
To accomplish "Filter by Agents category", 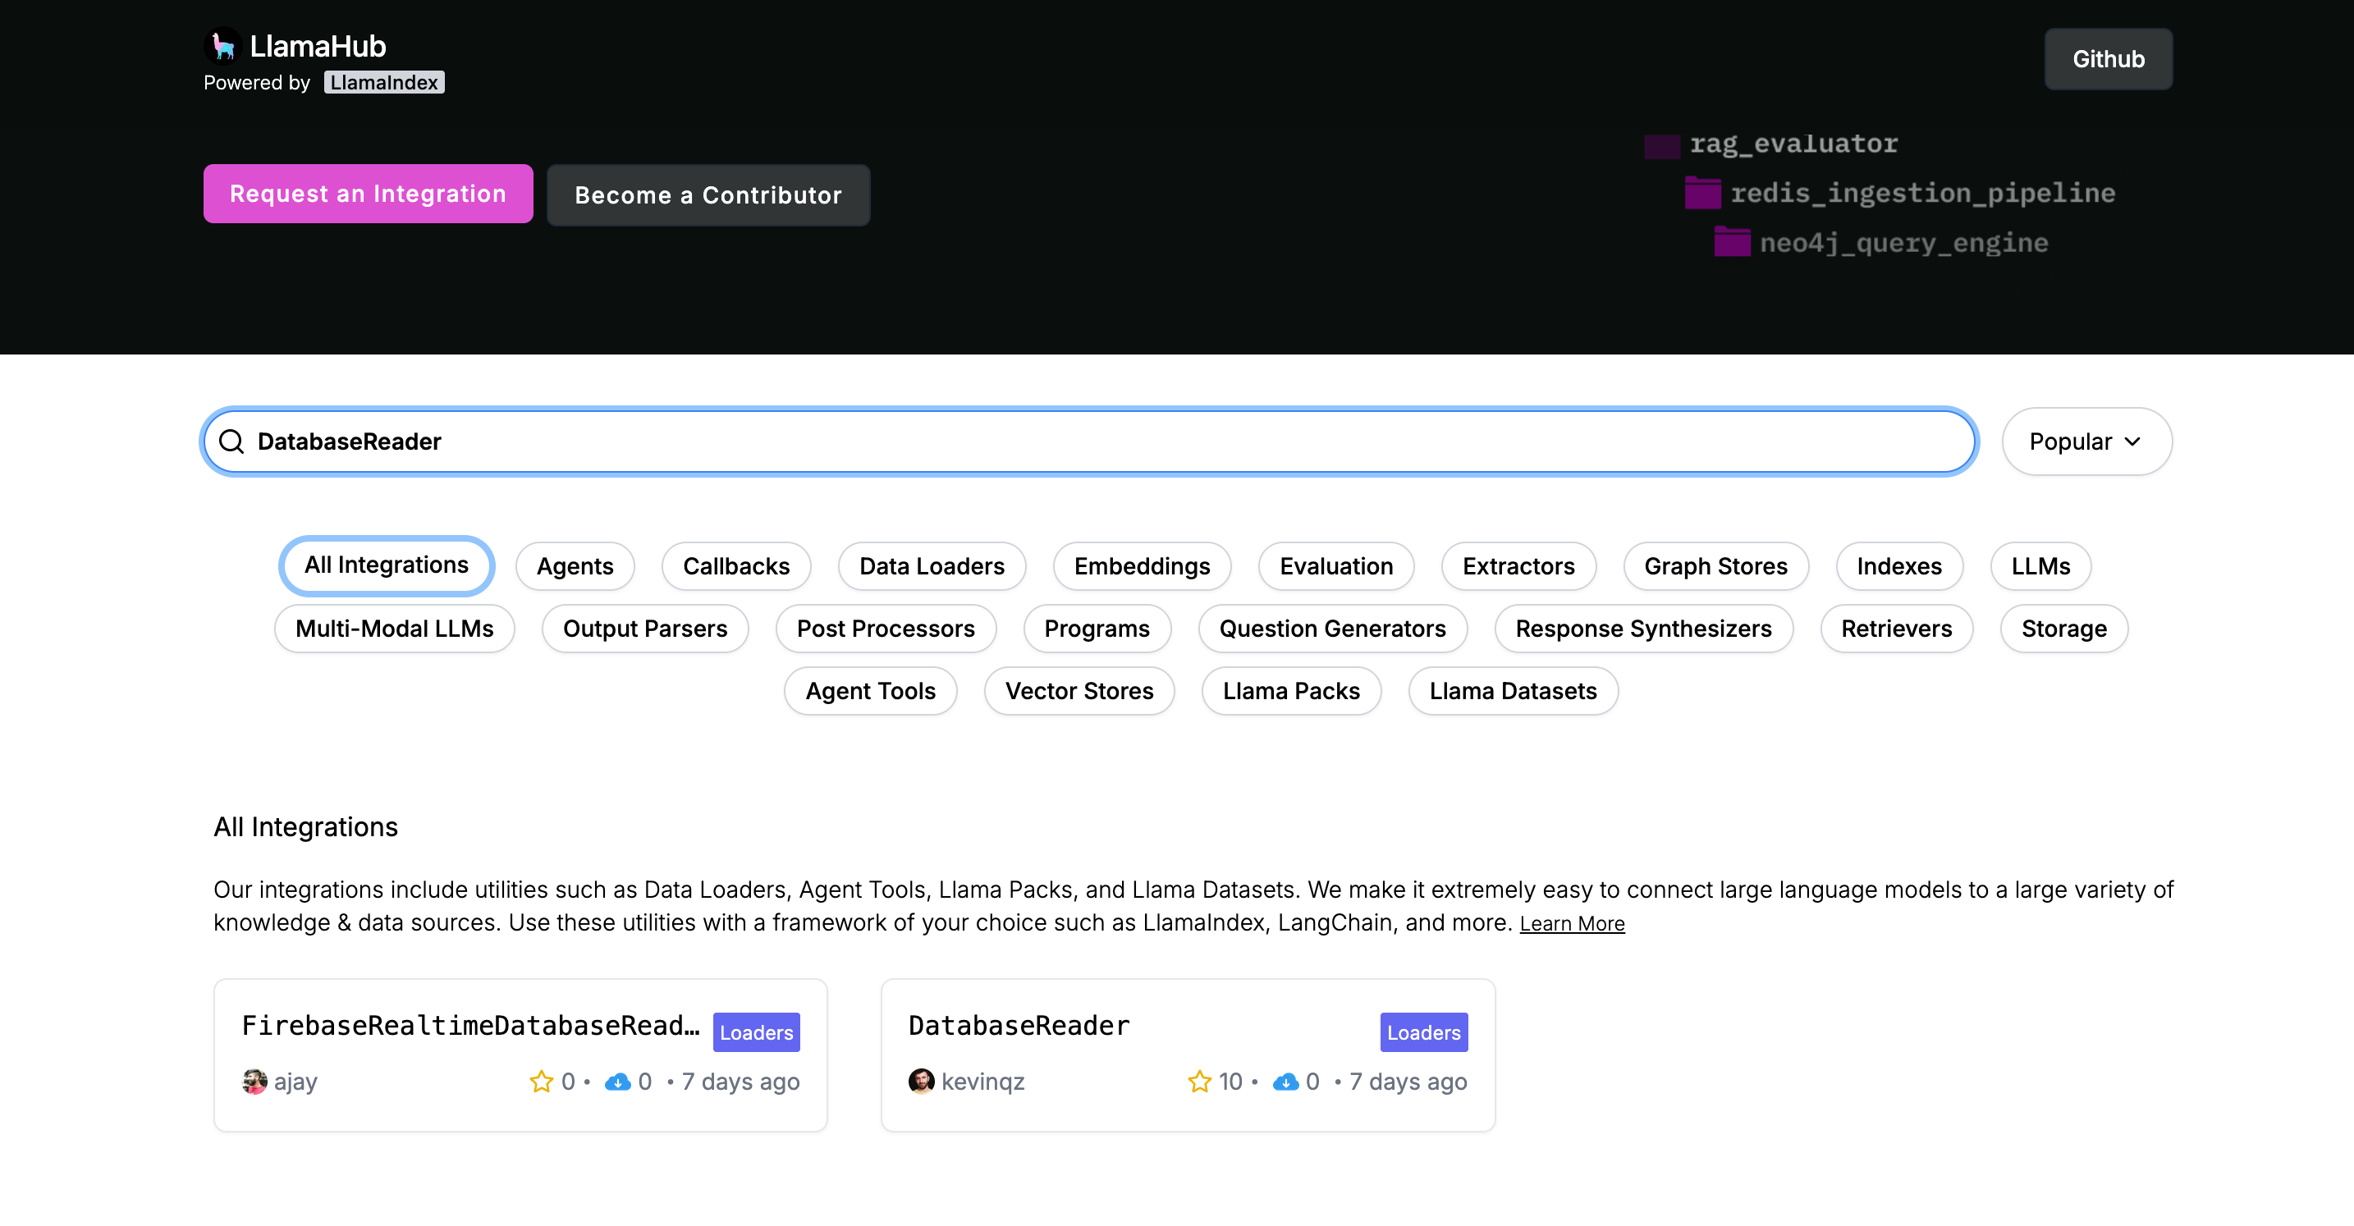I will pos(575,566).
